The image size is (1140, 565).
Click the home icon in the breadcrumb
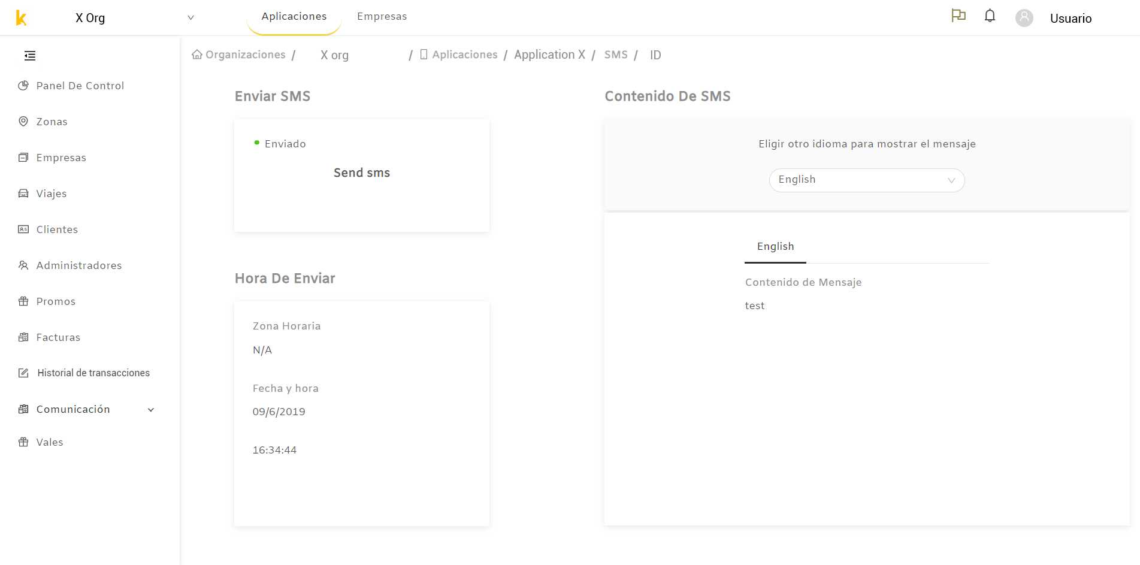coord(196,55)
